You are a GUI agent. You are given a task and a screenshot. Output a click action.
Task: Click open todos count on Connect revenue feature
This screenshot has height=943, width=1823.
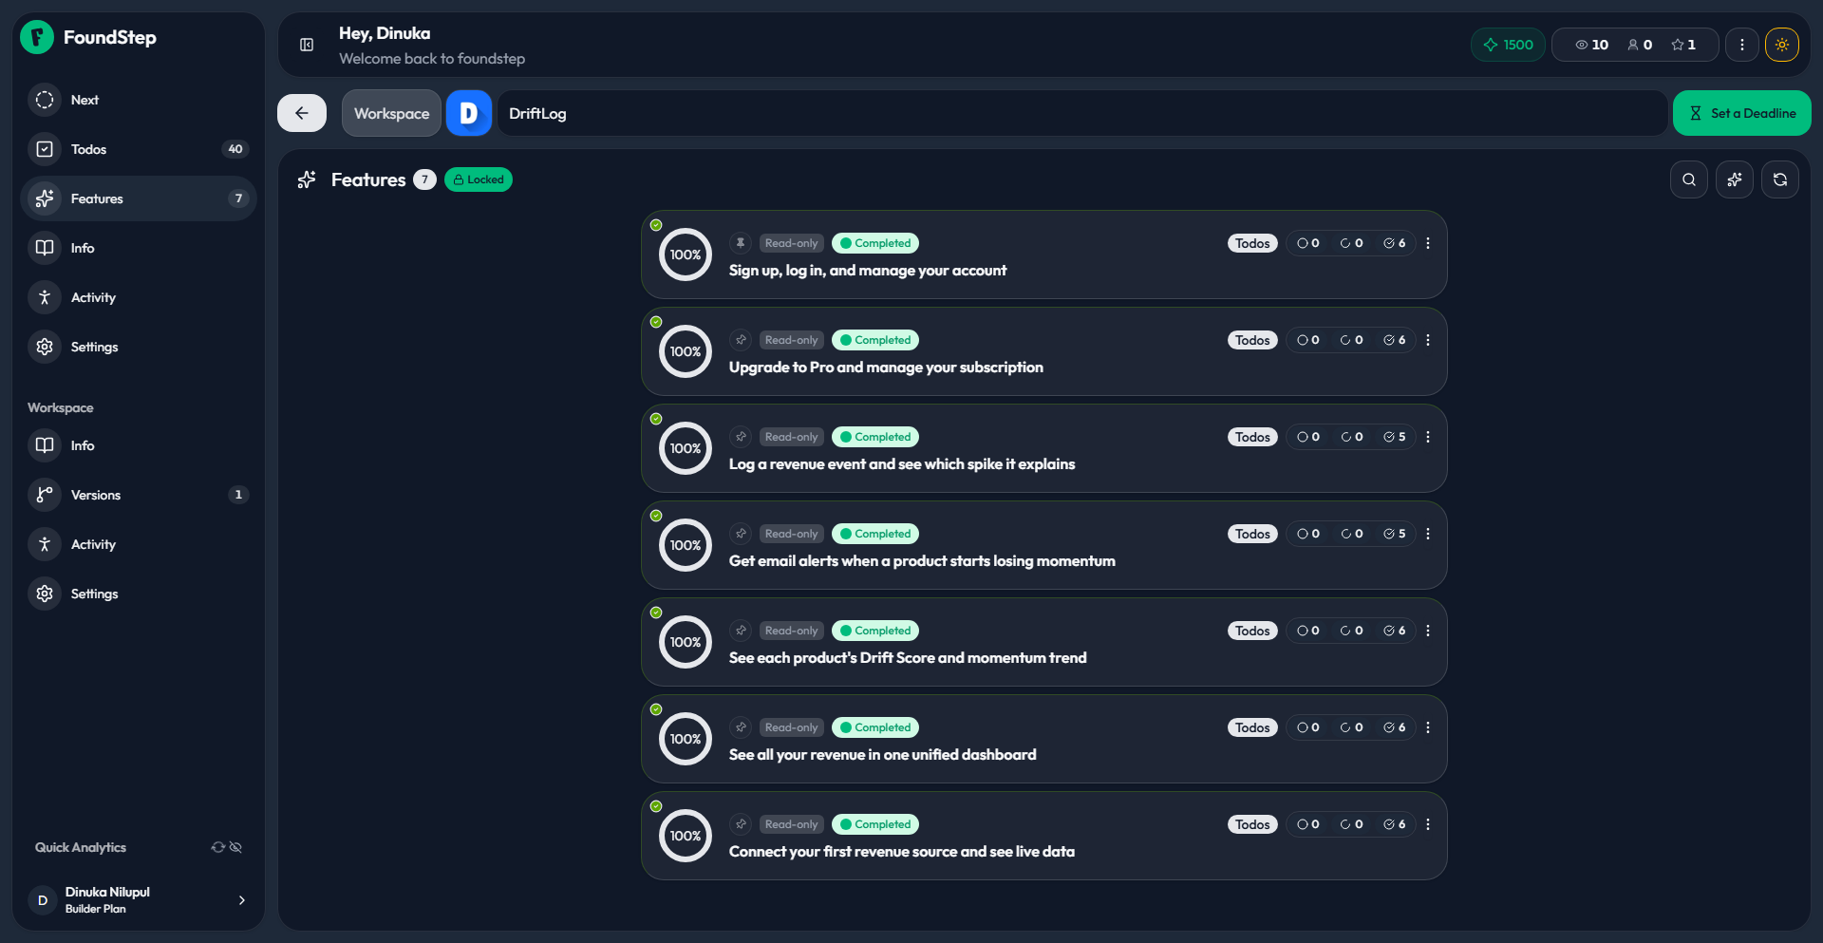(1308, 824)
